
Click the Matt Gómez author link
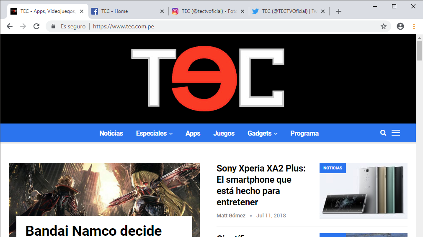231,216
